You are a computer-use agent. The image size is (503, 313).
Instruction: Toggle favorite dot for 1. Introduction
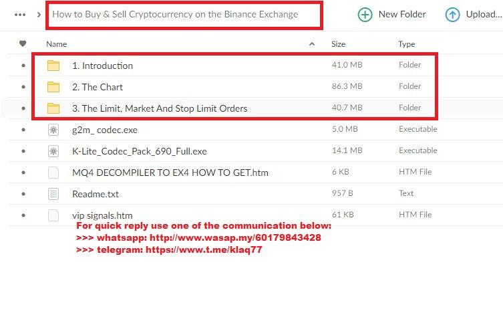(23, 66)
